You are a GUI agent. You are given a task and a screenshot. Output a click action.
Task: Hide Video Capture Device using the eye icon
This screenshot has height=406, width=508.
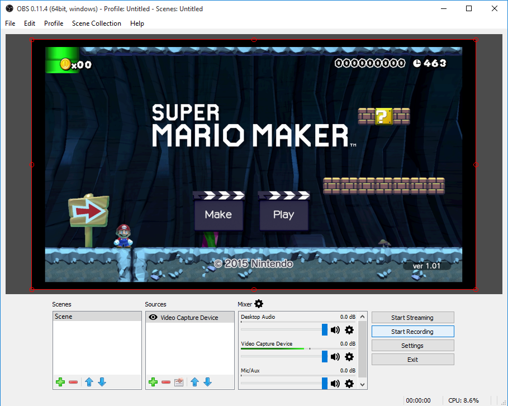[x=152, y=317]
